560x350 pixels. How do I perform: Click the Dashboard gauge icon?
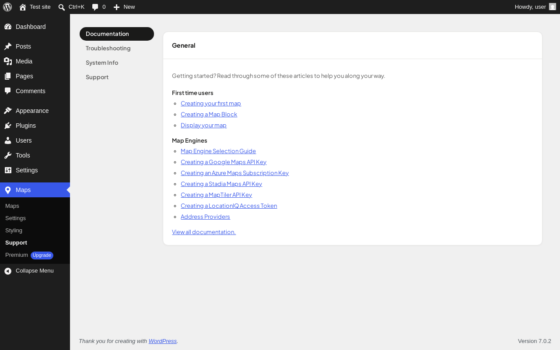[x=8, y=27]
